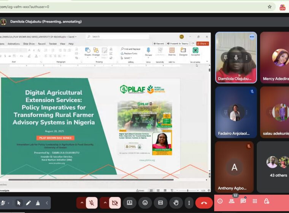Select the pen annotation tool
This screenshot has height=213, width=289.
tap(28, 203)
